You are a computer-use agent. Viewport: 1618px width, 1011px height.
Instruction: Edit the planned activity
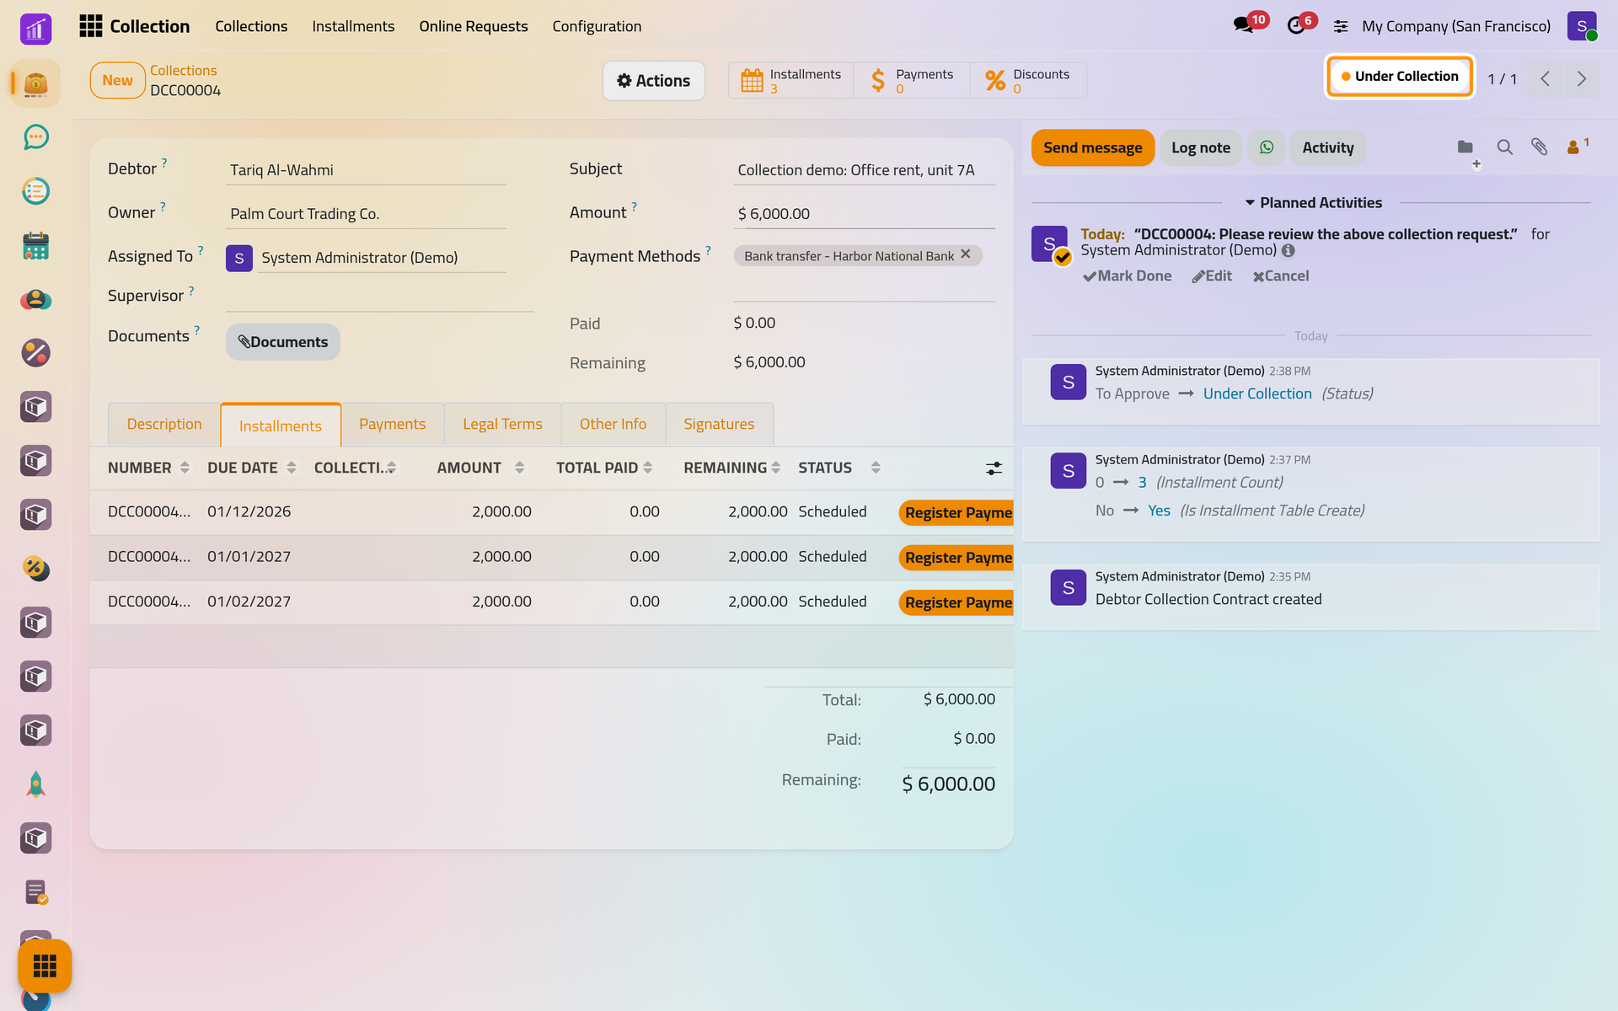pos(1212,275)
